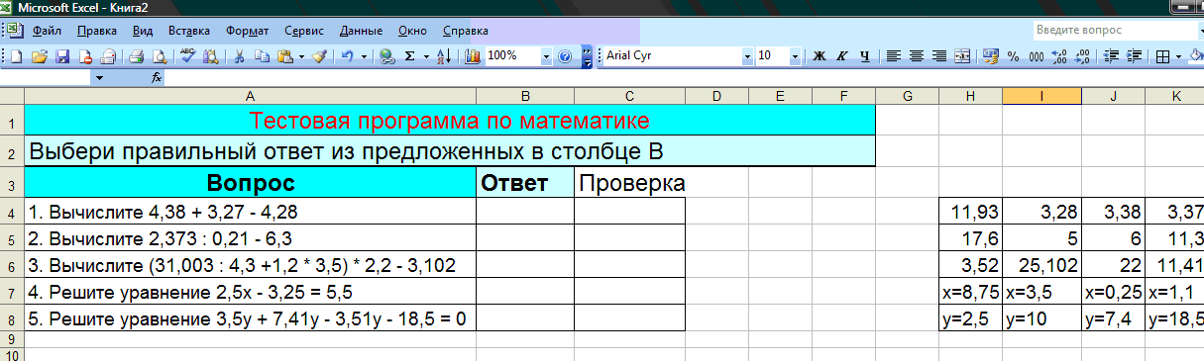1204x361 pixels.
Task: Run the ABC spelling check icon
Action: click(188, 56)
